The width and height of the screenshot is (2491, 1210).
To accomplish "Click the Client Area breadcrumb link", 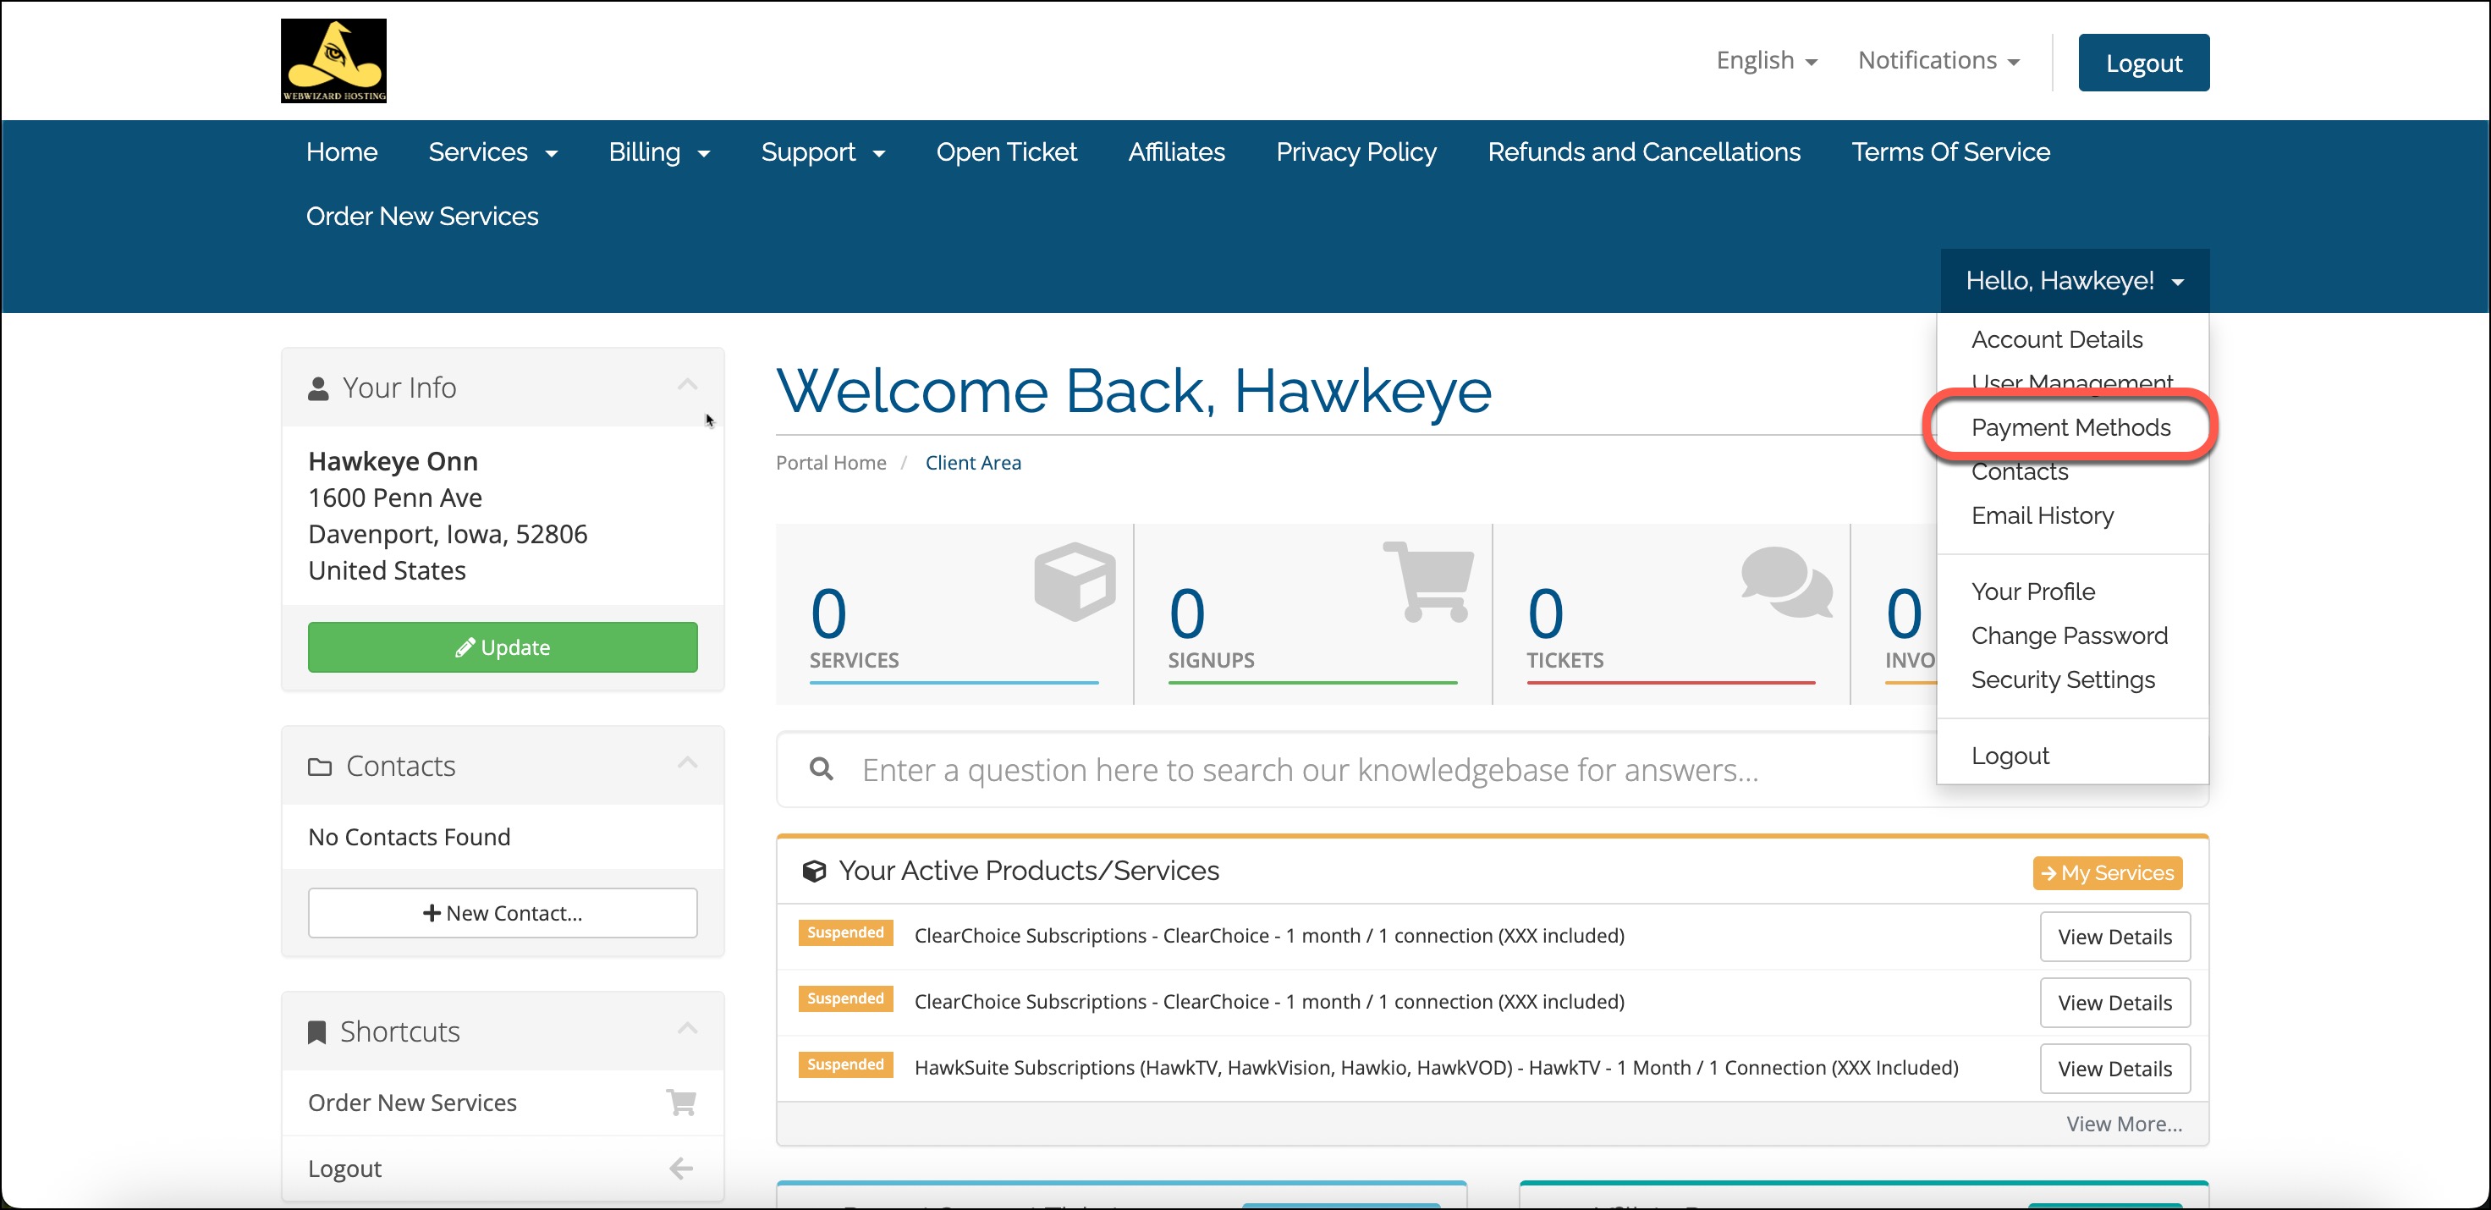I will tap(972, 462).
